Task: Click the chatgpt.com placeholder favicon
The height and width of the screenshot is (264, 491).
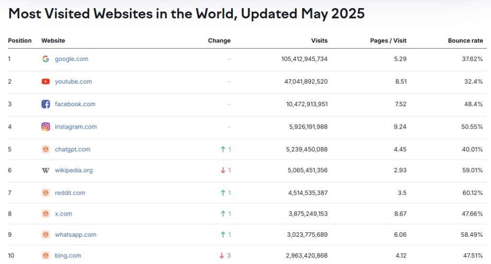Action: [46, 149]
